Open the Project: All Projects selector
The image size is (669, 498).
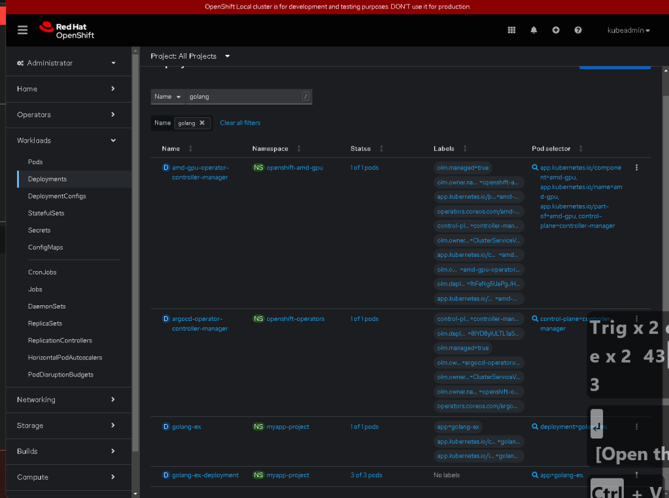[190, 56]
